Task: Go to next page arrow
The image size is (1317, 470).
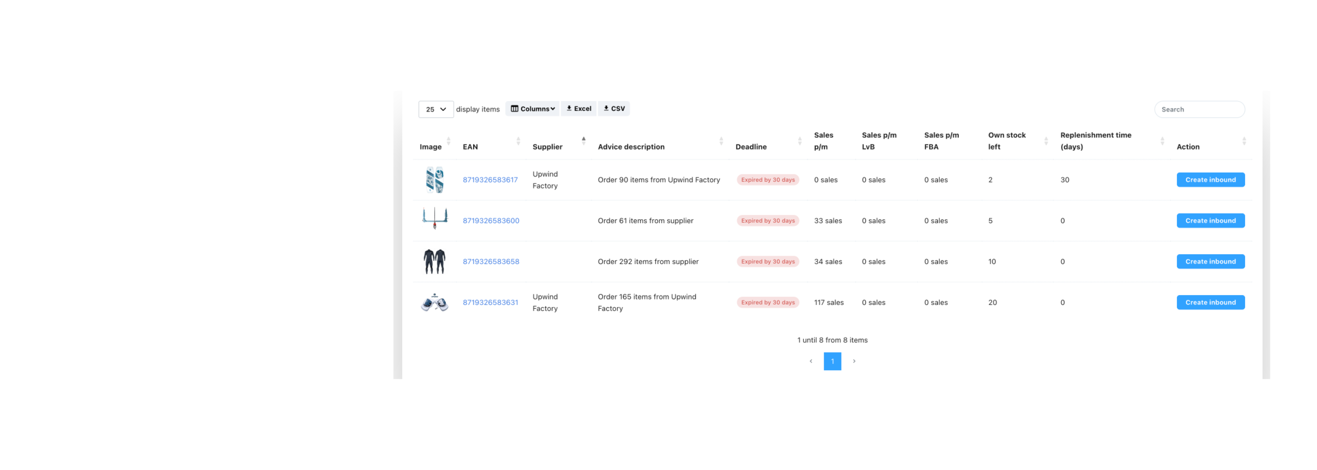Action: pyautogui.click(x=854, y=361)
